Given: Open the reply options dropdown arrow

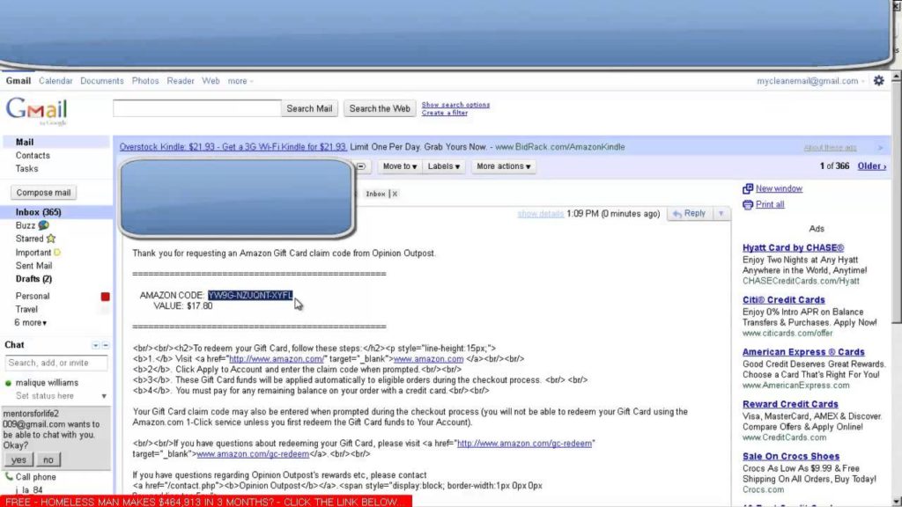Looking at the screenshot, I should [x=721, y=214].
